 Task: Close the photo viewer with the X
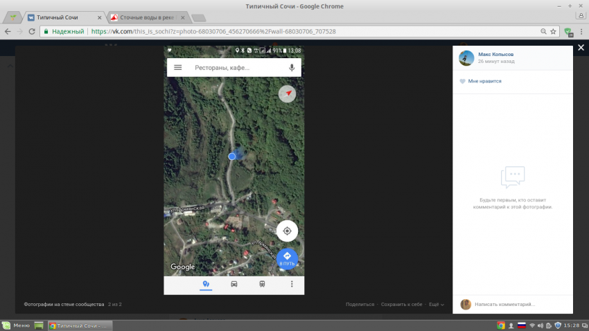tap(581, 48)
